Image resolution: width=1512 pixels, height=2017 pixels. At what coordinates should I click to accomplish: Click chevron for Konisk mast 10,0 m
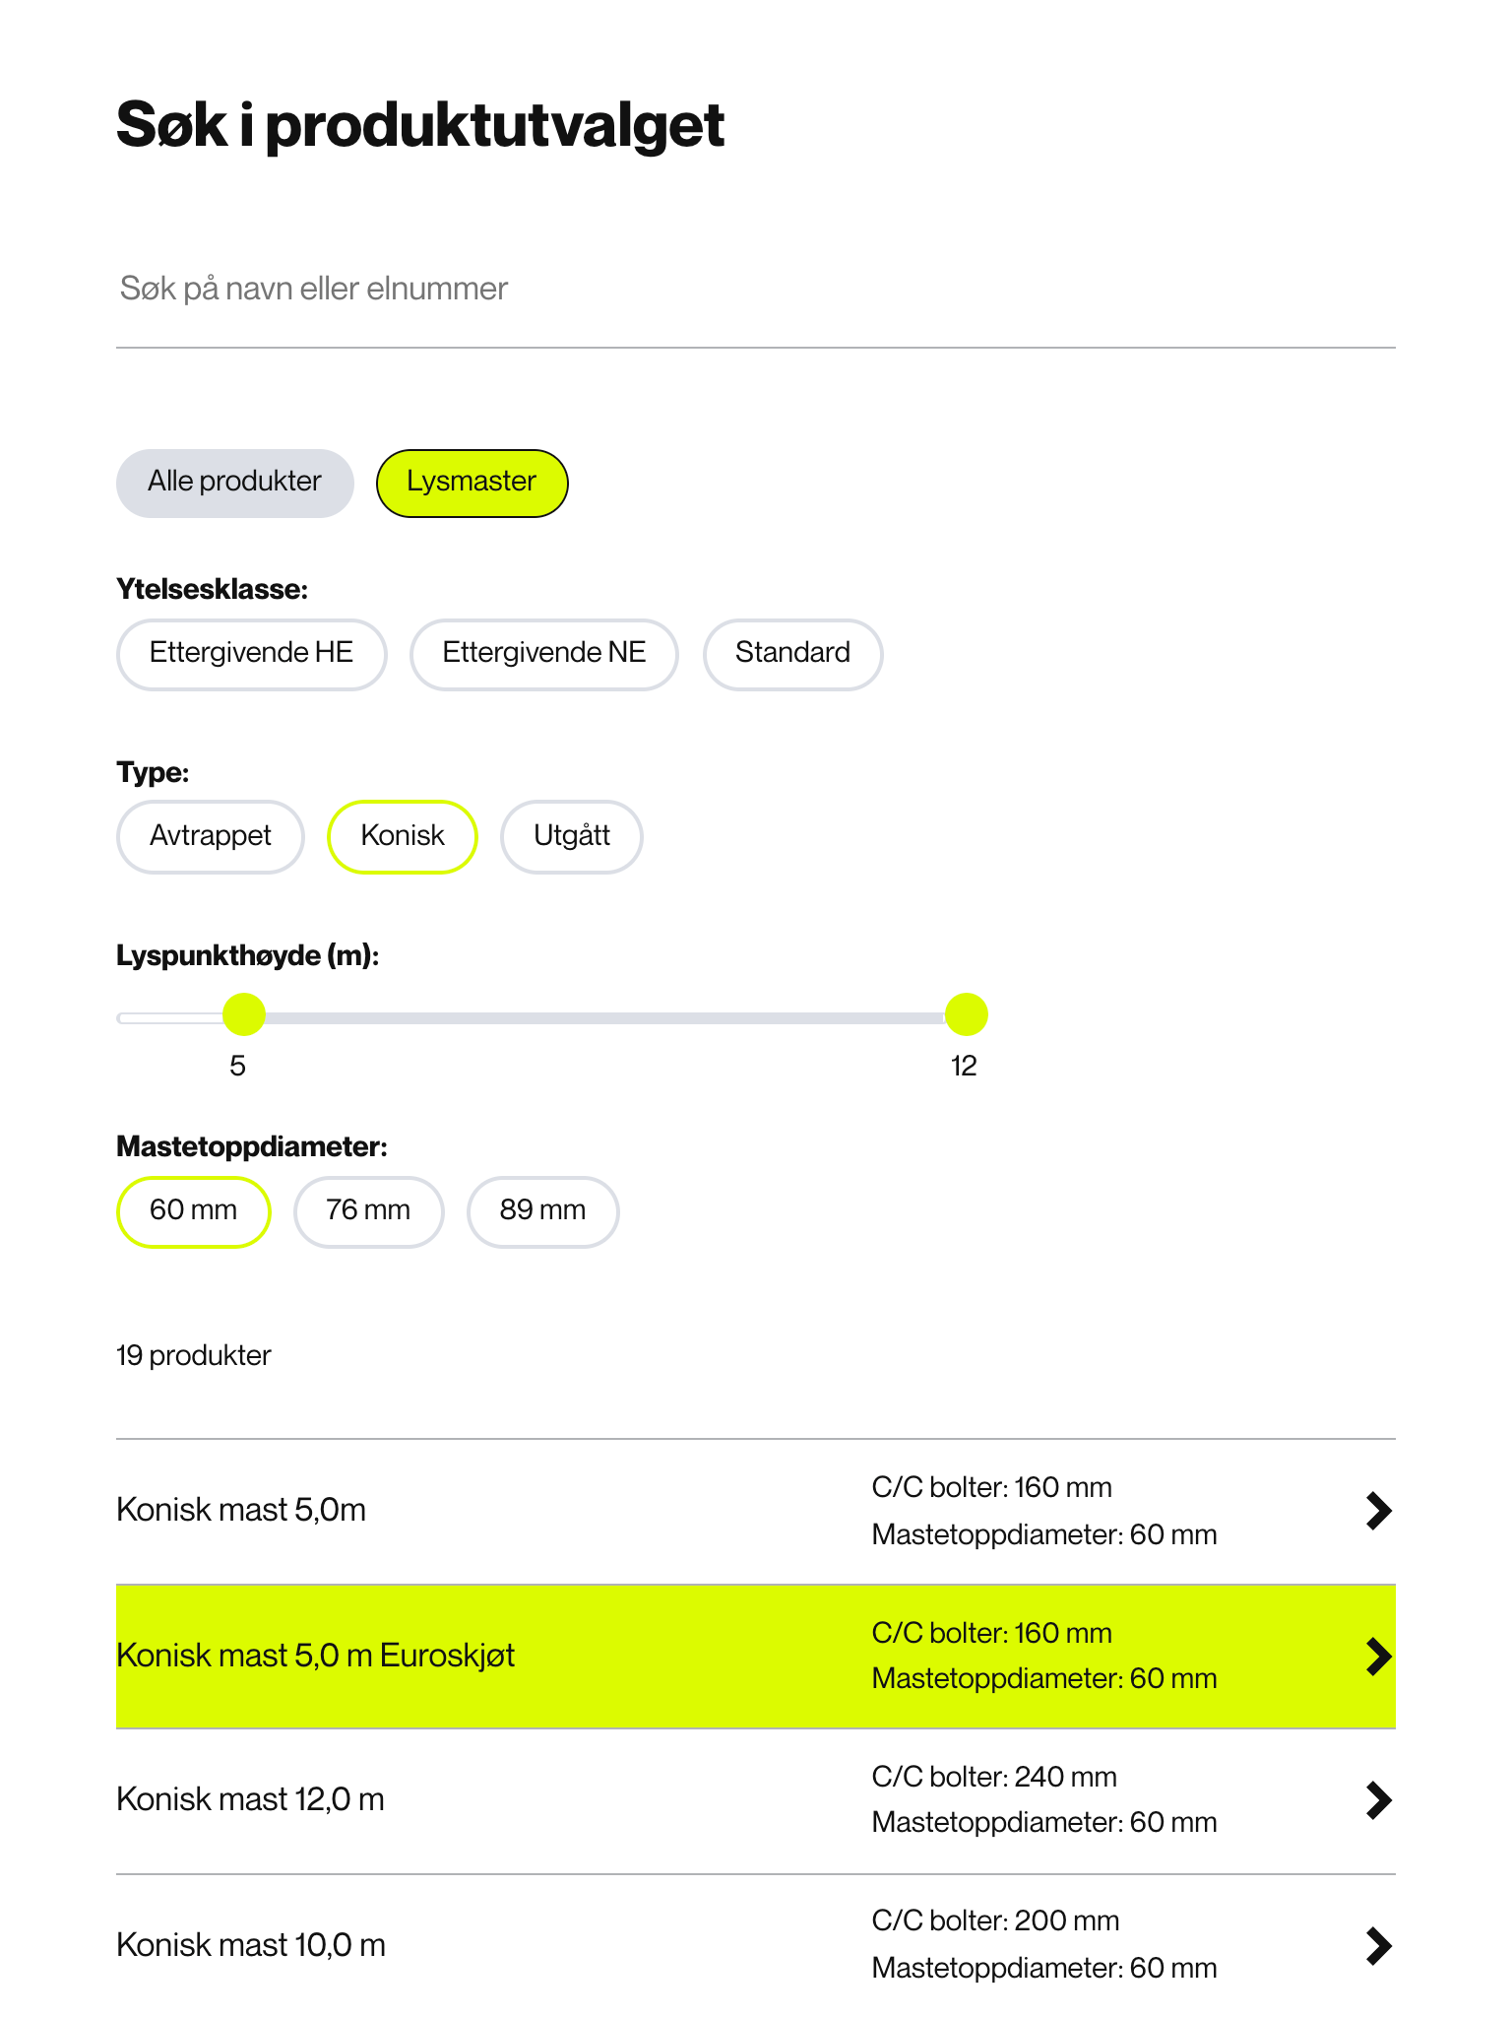click(1379, 1946)
